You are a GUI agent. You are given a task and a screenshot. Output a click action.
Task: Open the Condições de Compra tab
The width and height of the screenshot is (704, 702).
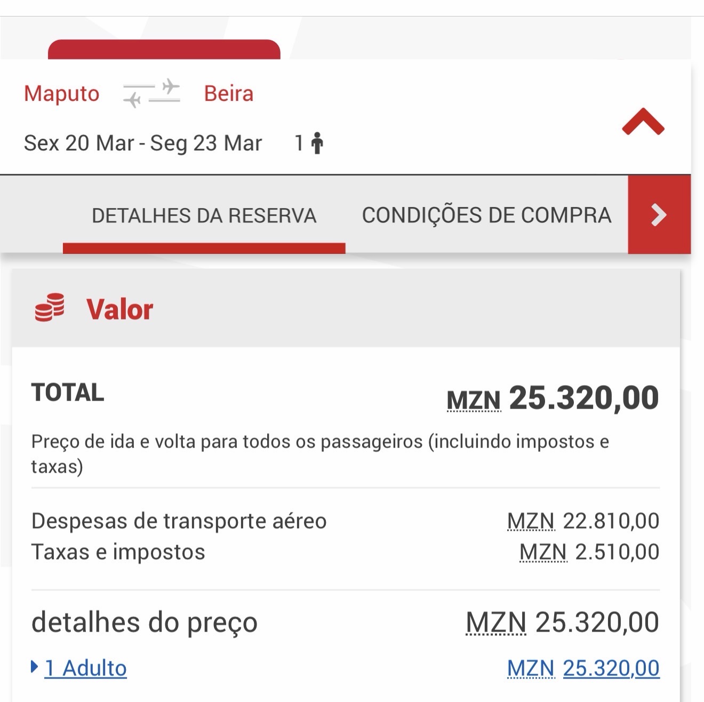(486, 216)
